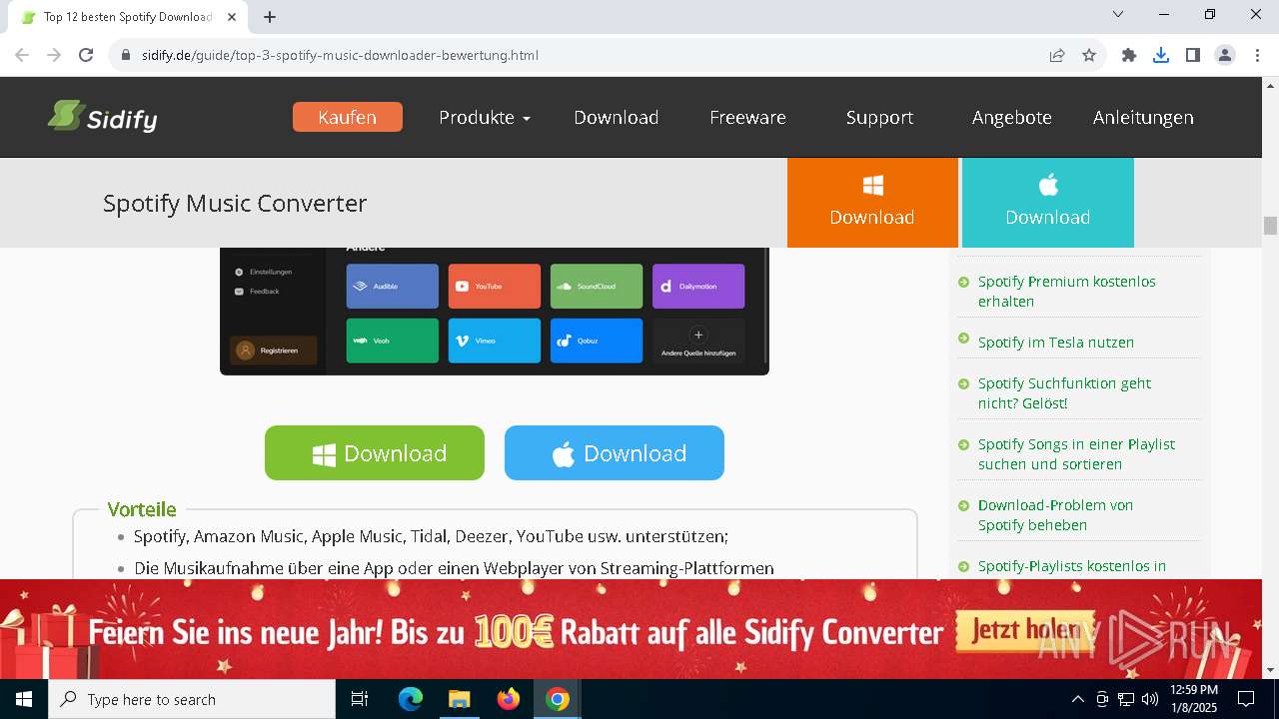The image size is (1279, 719).
Task: Click the page vertical scrollbar thumb
Action: point(1270,226)
